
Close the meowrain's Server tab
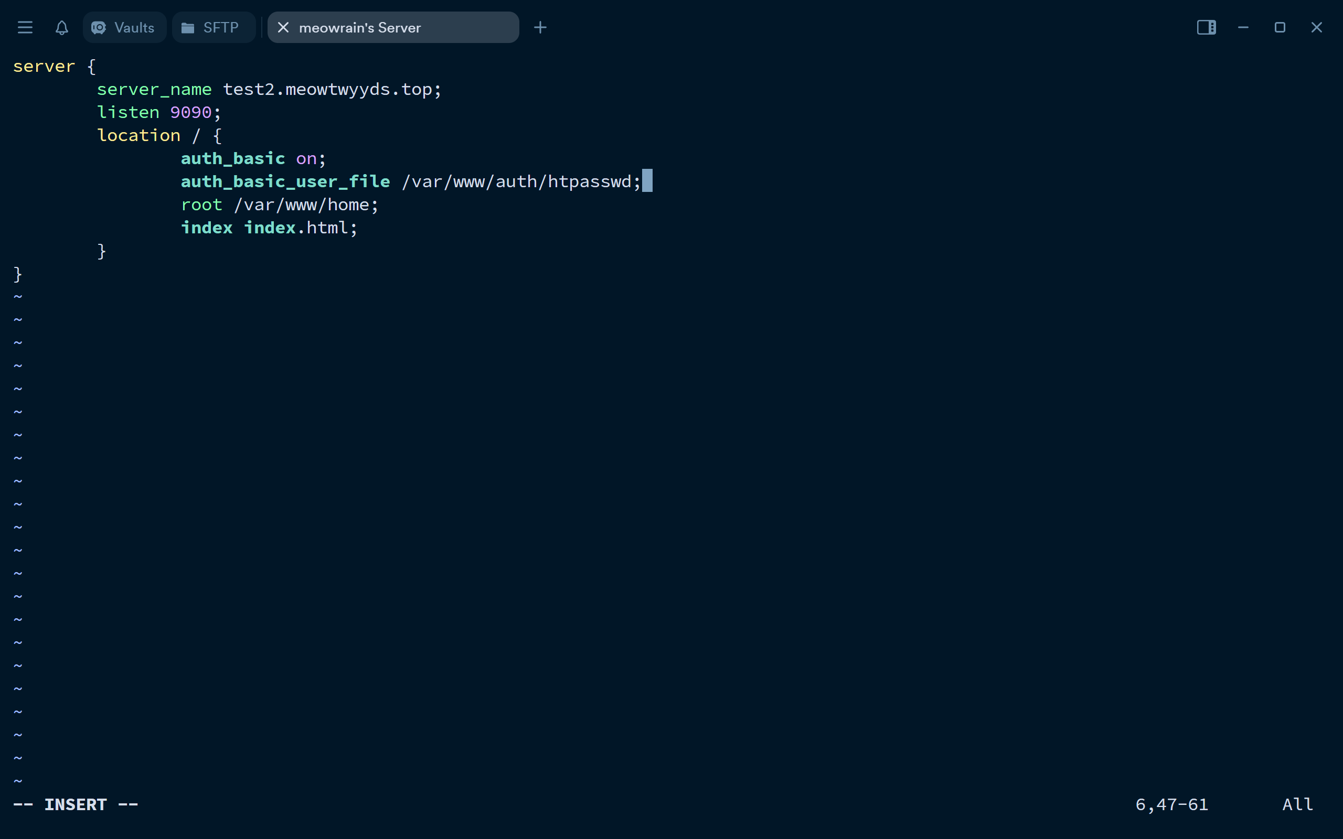(x=283, y=27)
